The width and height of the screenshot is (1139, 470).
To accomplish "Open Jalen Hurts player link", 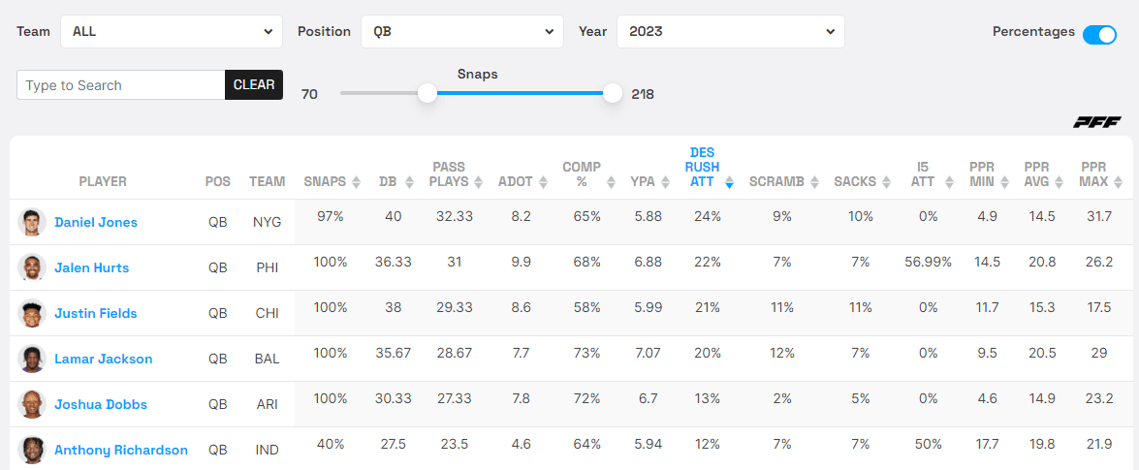I will (91, 267).
